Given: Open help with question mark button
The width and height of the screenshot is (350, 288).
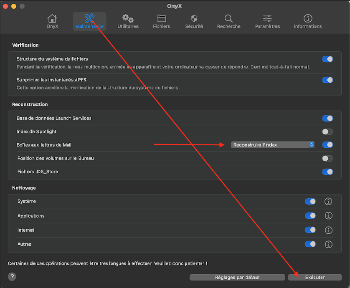Looking at the screenshot, I should point(12,277).
